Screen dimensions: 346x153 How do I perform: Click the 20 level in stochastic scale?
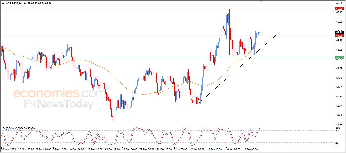click(x=337, y=142)
